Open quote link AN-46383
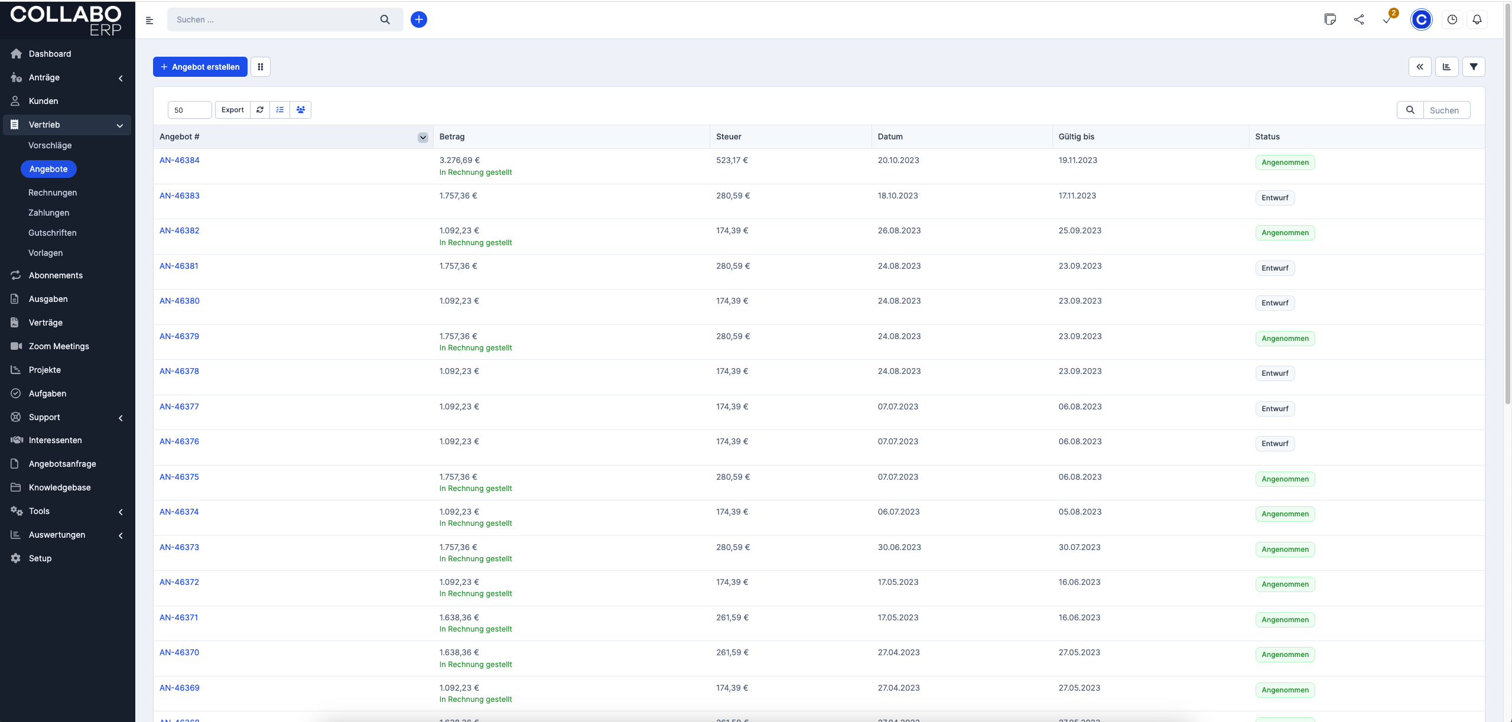Viewport: 1512px width, 722px height. (x=180, y=196)
